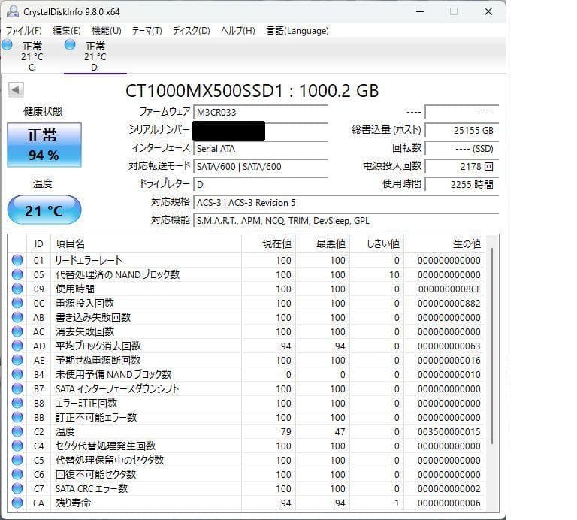Click raw value 000000000063
Viewport: 577px width, 520px height.
click(x=449, y=346)
